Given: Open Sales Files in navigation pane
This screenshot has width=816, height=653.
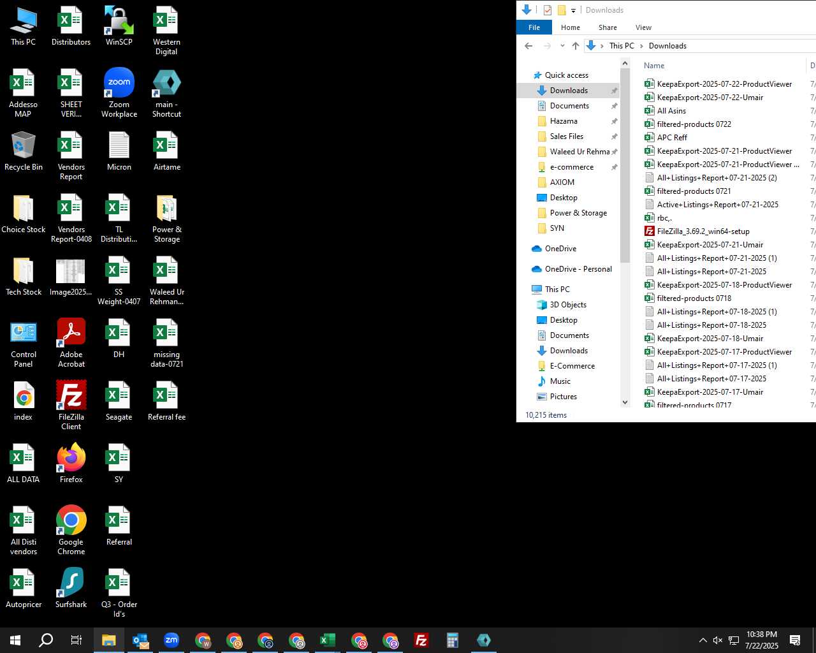Looking at the screenshot, I should [566, 136].
